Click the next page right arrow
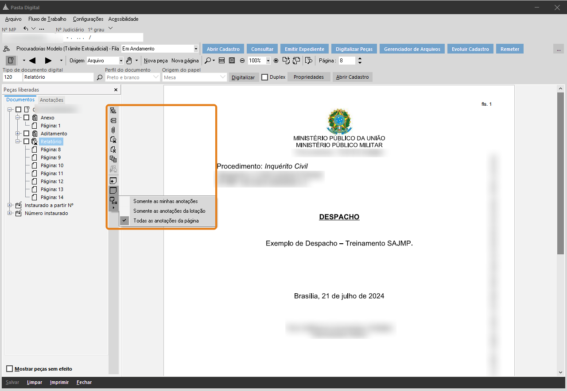The width and height of the screenshot is (567, 391). pyautogui.click(x=48, y=61)
